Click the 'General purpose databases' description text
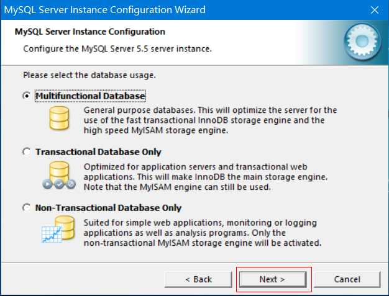This screenshot has height=296, width=389. (x=210, y=120)
